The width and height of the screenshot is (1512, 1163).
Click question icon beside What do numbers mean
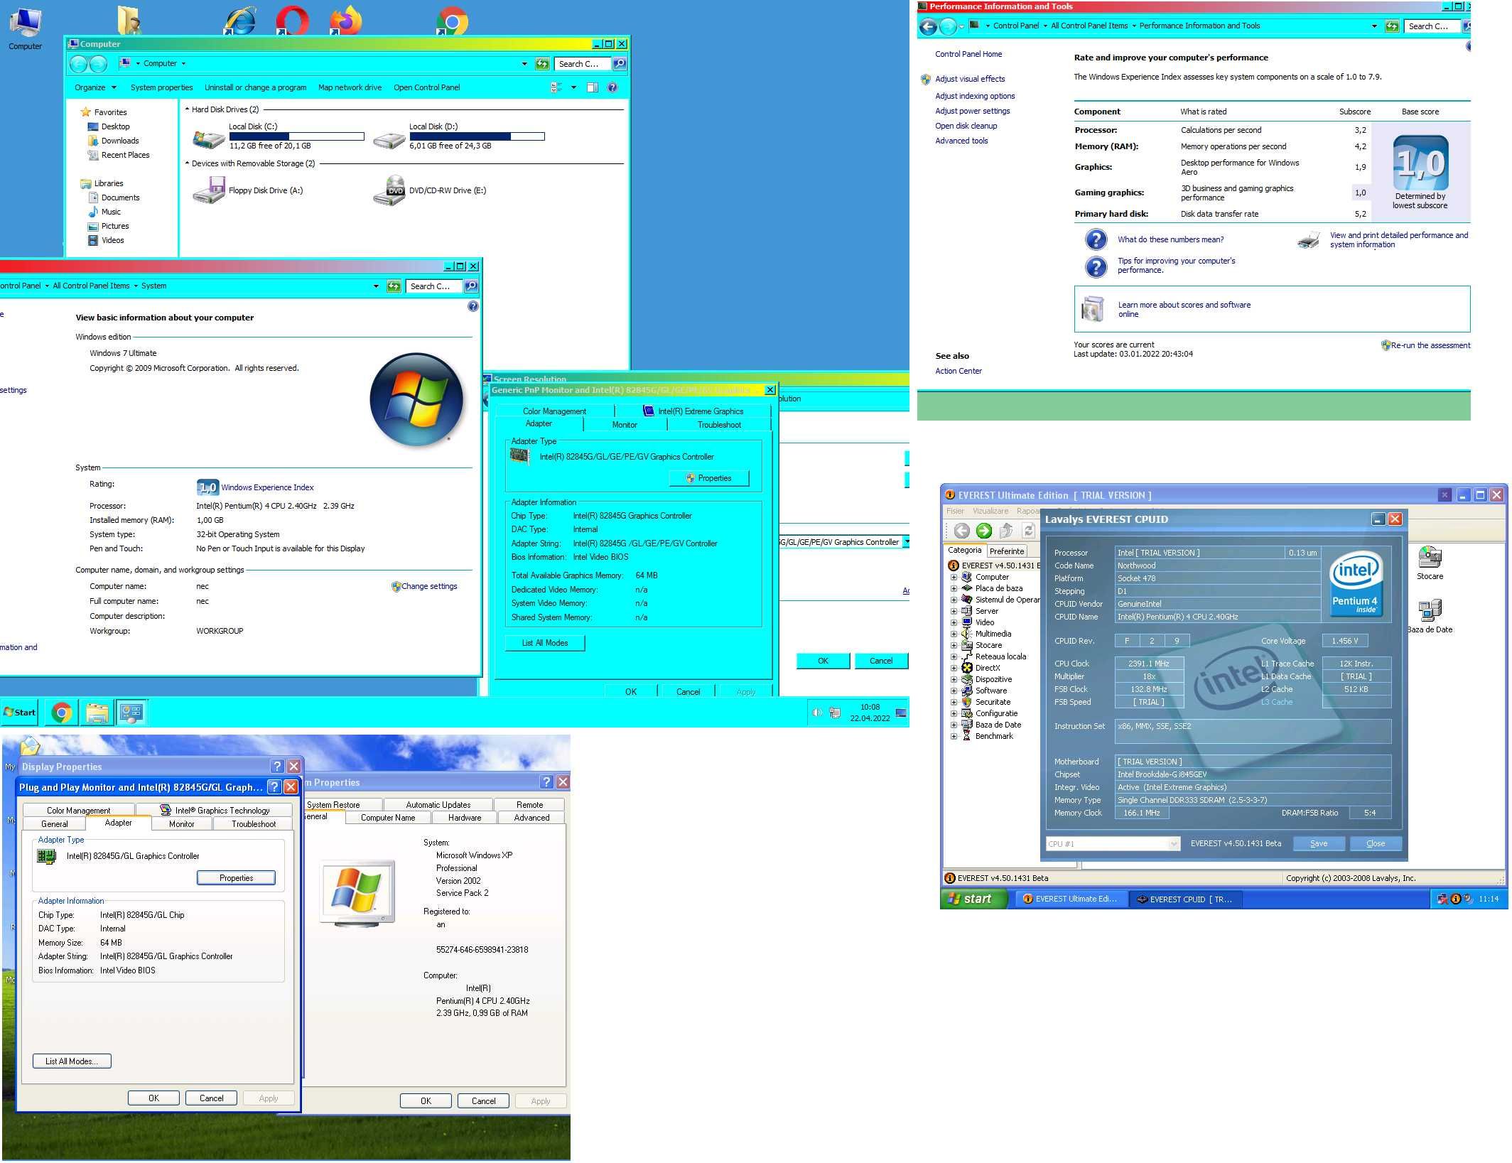click(1096, 239)
